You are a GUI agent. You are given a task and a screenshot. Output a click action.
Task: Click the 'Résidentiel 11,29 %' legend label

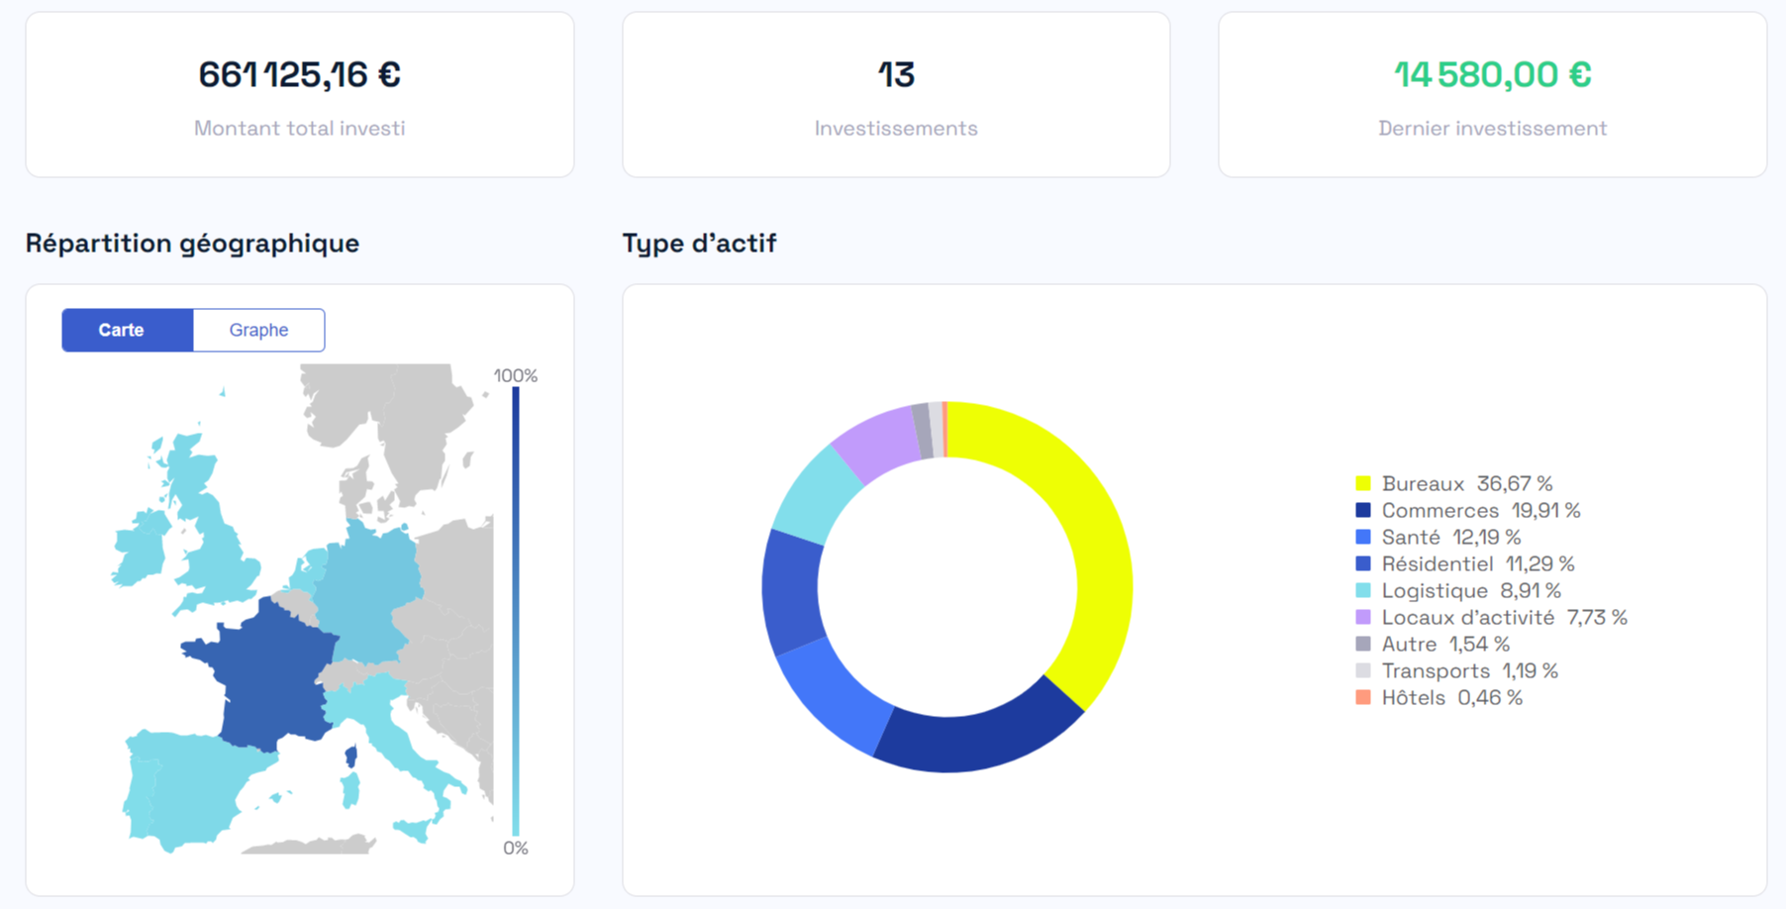pos(1478,563)
